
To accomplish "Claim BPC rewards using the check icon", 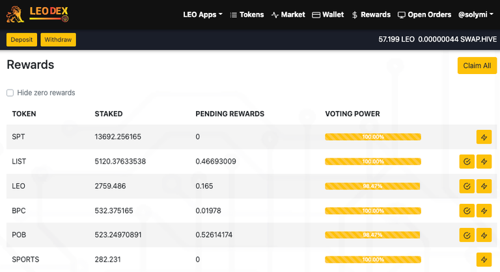I will pyautogui.click(x=467, y=210).
